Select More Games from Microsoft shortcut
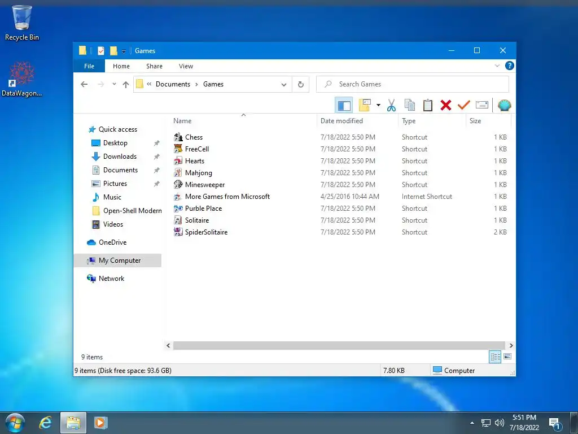 click(227, 196)
